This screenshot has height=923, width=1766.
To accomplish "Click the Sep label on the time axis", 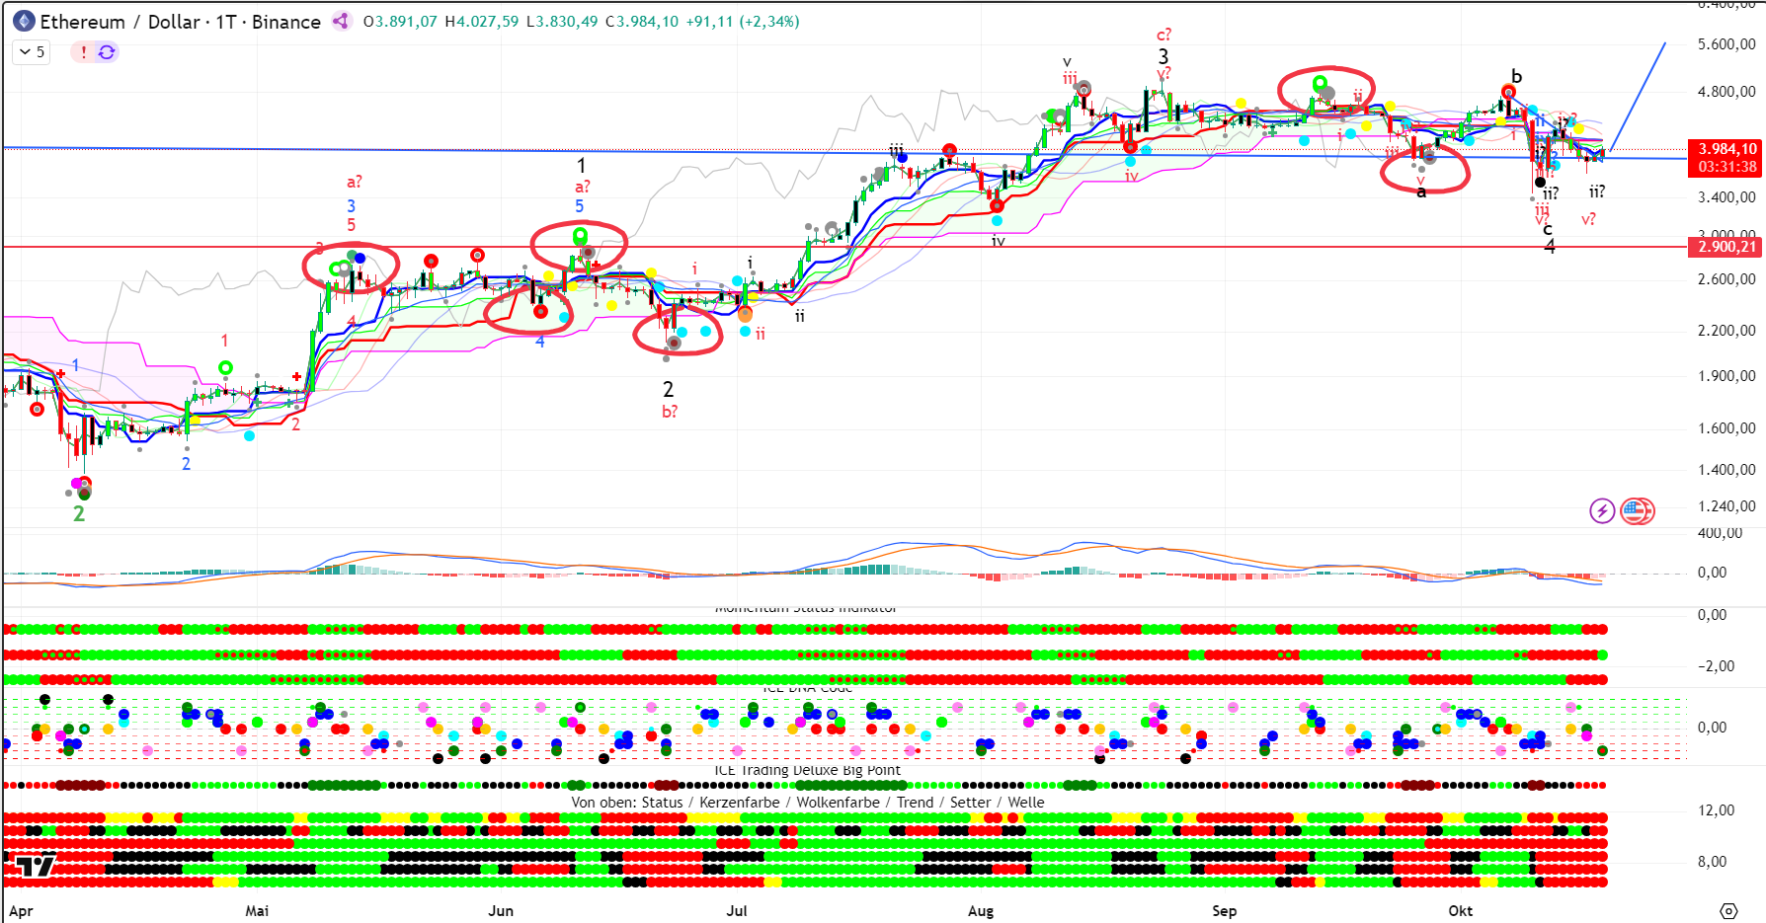I will tap(1224, 910).
